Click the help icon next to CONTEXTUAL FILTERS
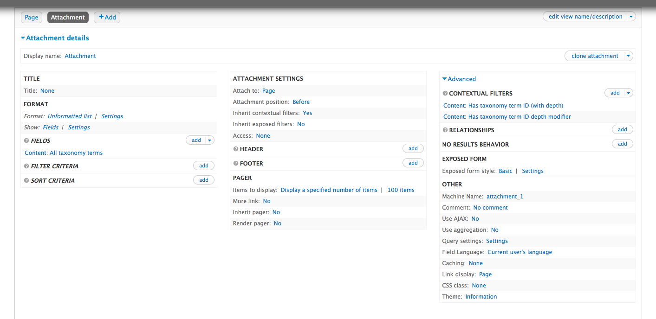 point(445,93)
